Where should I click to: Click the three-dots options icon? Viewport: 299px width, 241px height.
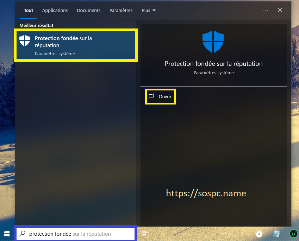click(x=265, y=10)
